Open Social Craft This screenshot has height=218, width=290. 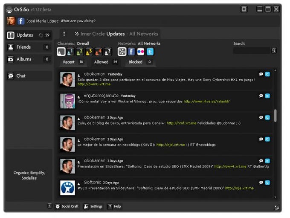point(67,206)
